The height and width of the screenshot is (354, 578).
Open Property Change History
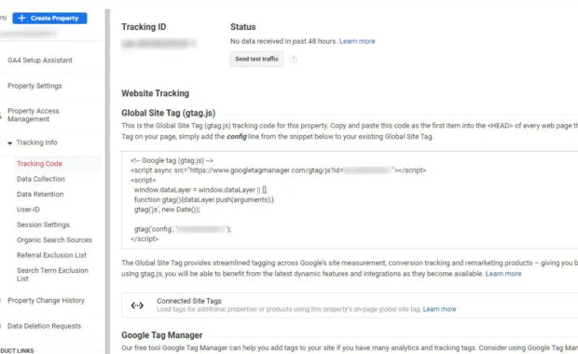(x=46, y=301)
